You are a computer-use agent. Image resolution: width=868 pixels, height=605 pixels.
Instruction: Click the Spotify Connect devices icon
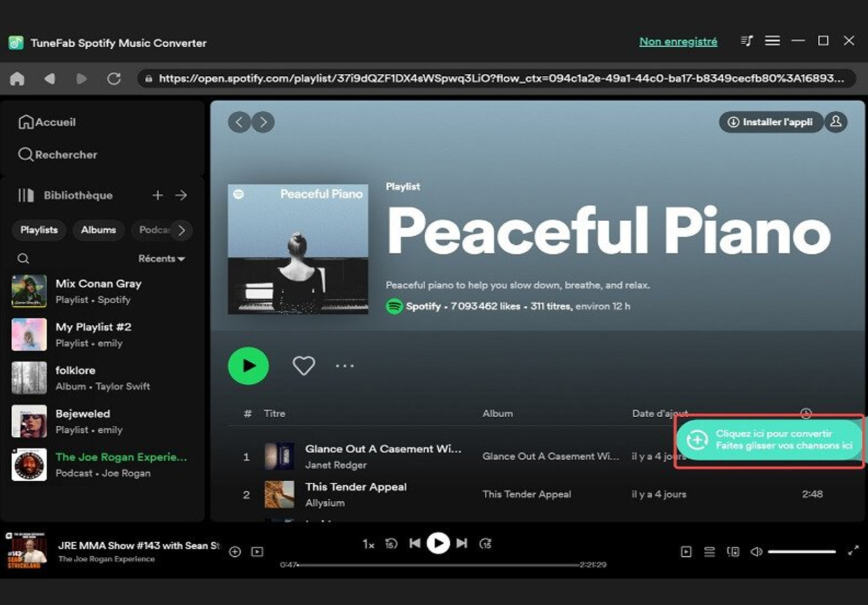(733, 552)
